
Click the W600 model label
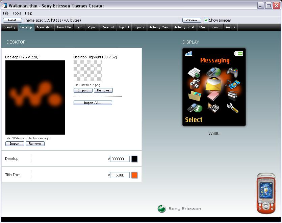(214, 134)
